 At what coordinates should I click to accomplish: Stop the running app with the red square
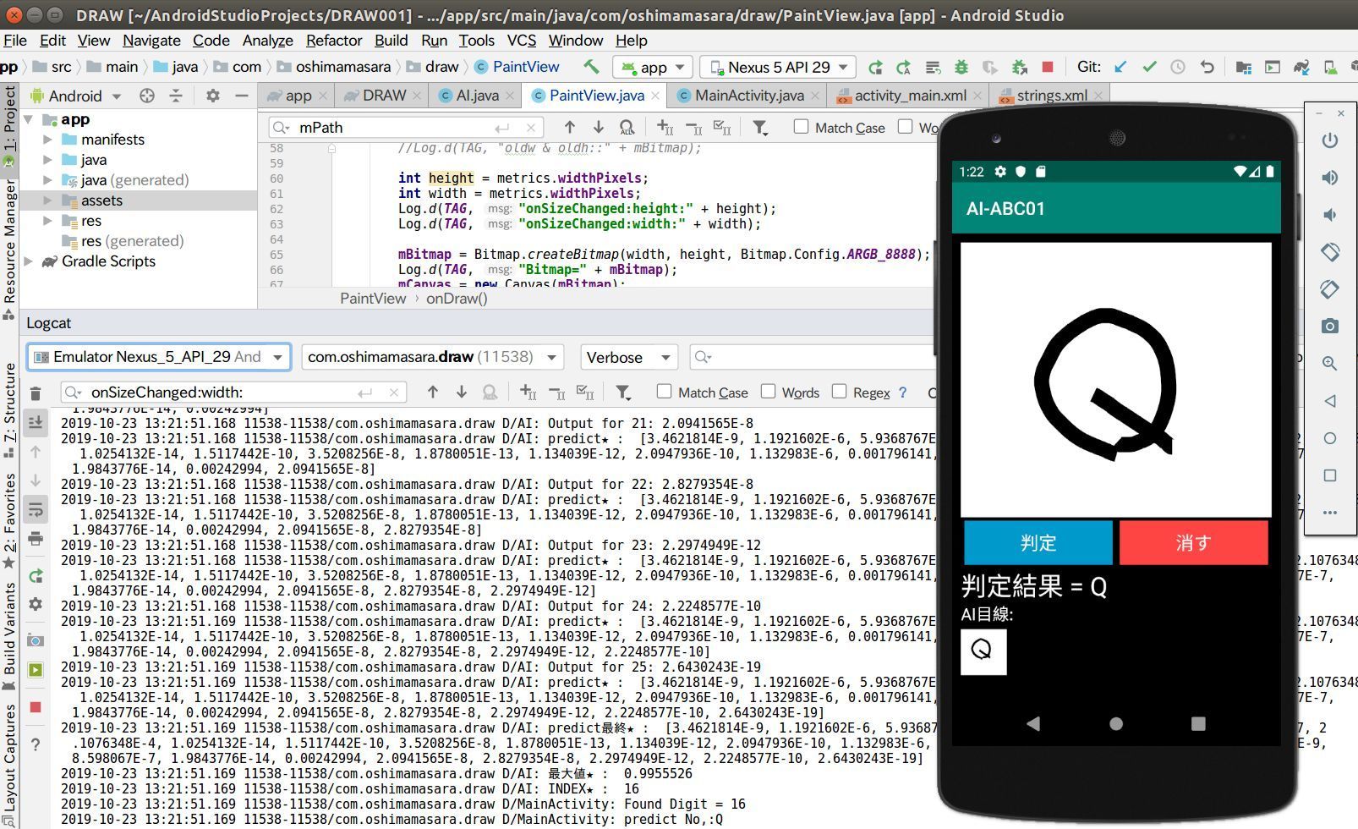[1048, 67]
